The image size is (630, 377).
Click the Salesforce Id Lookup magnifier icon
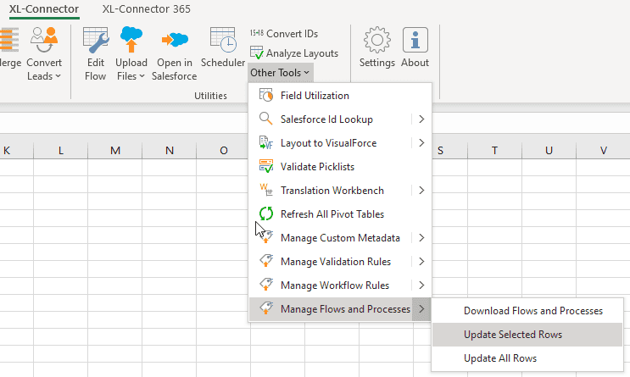point(265,119)
